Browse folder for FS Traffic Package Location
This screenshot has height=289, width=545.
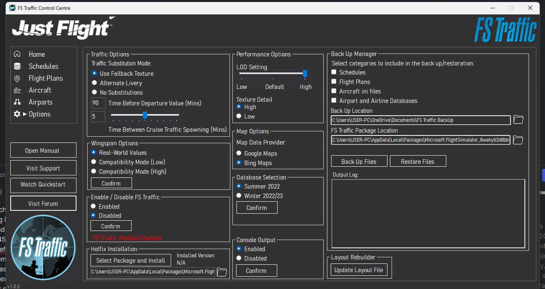(518, 140)
